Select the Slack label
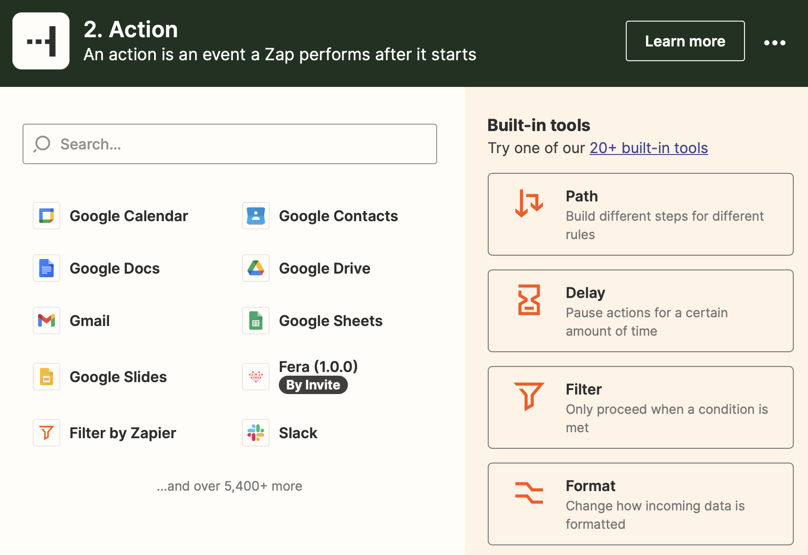This screenshot has height=555, width=808. [x=298, y=433]
